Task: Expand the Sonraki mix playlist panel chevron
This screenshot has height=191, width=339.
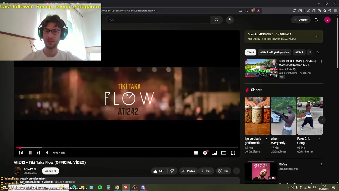Action: point(317,37)
